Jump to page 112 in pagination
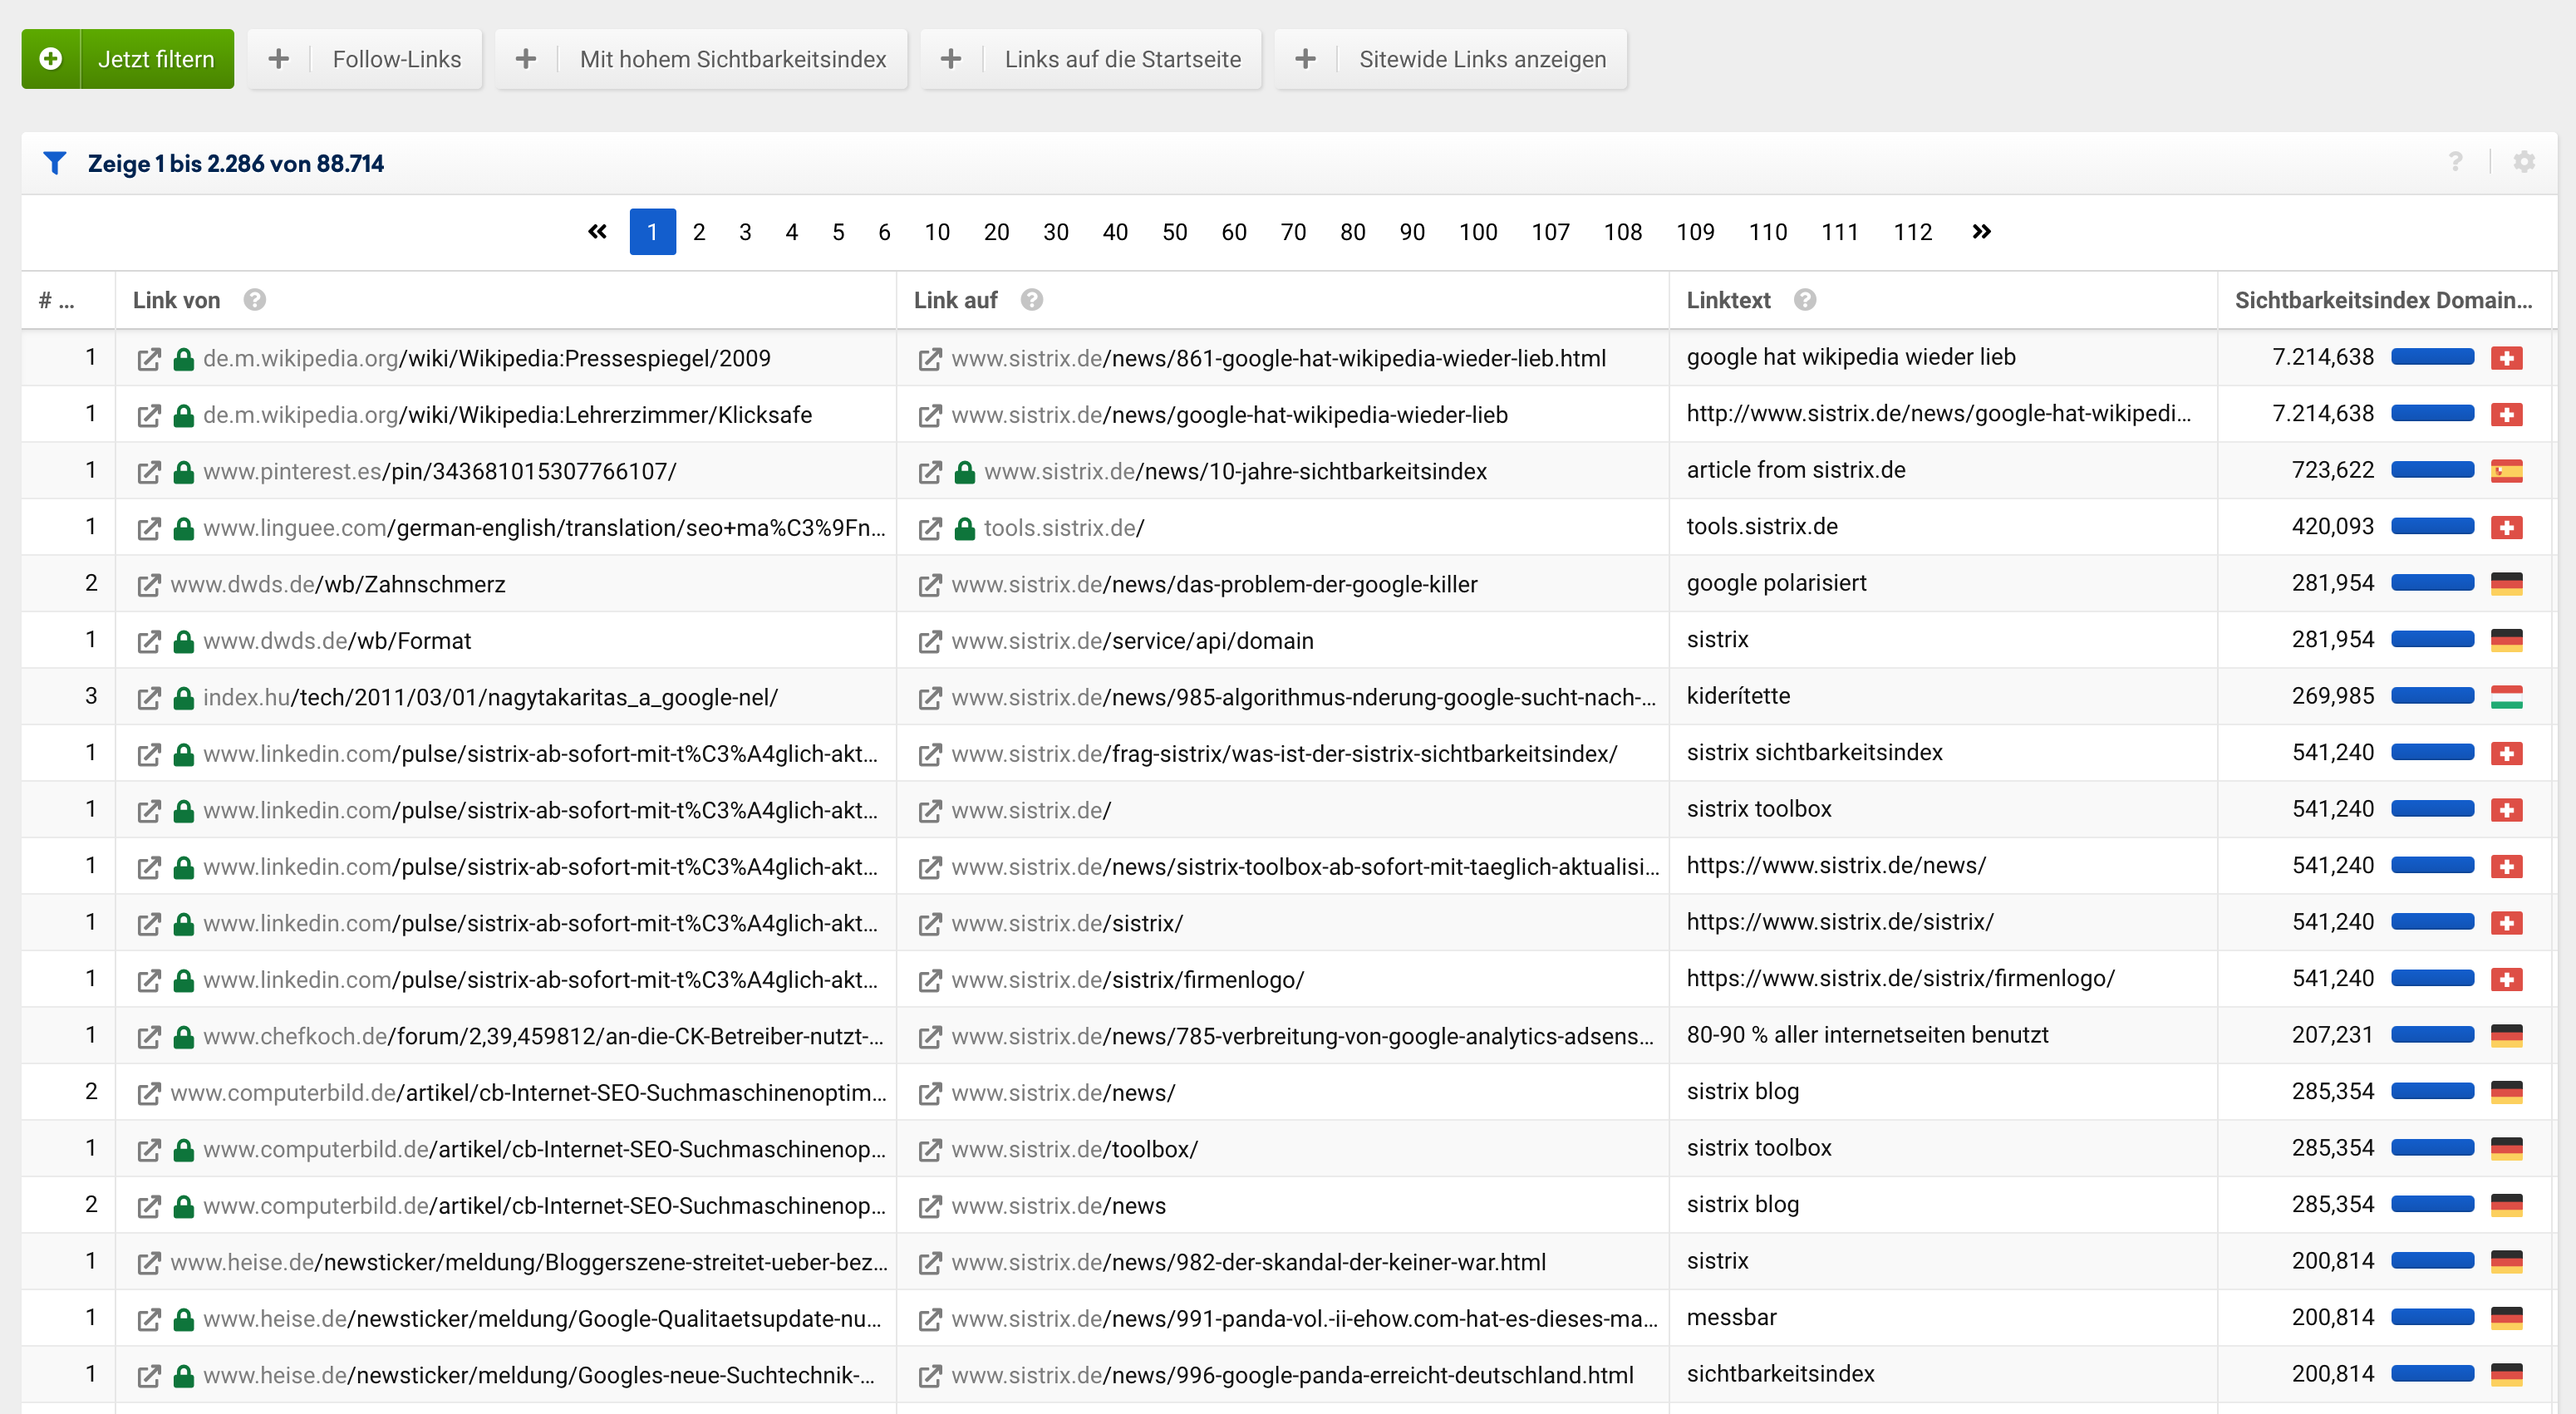2576x1414 pixels. (1912, 232)
